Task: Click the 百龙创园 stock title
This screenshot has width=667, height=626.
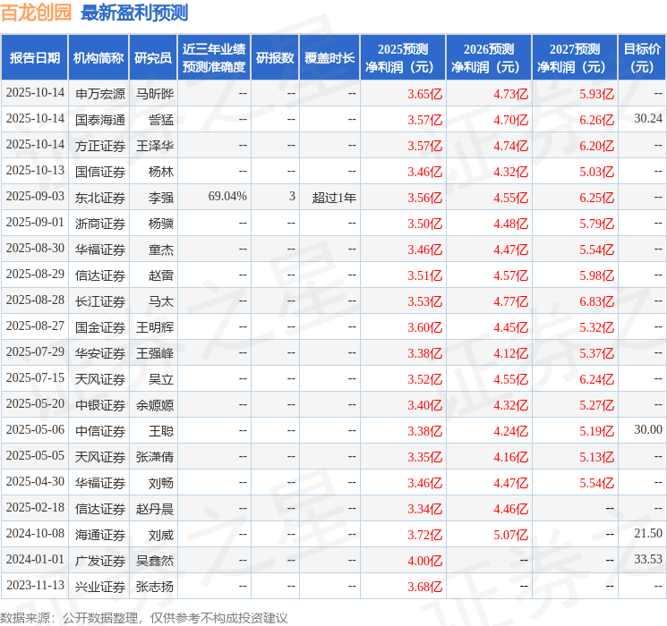Action: click(36, 13)
